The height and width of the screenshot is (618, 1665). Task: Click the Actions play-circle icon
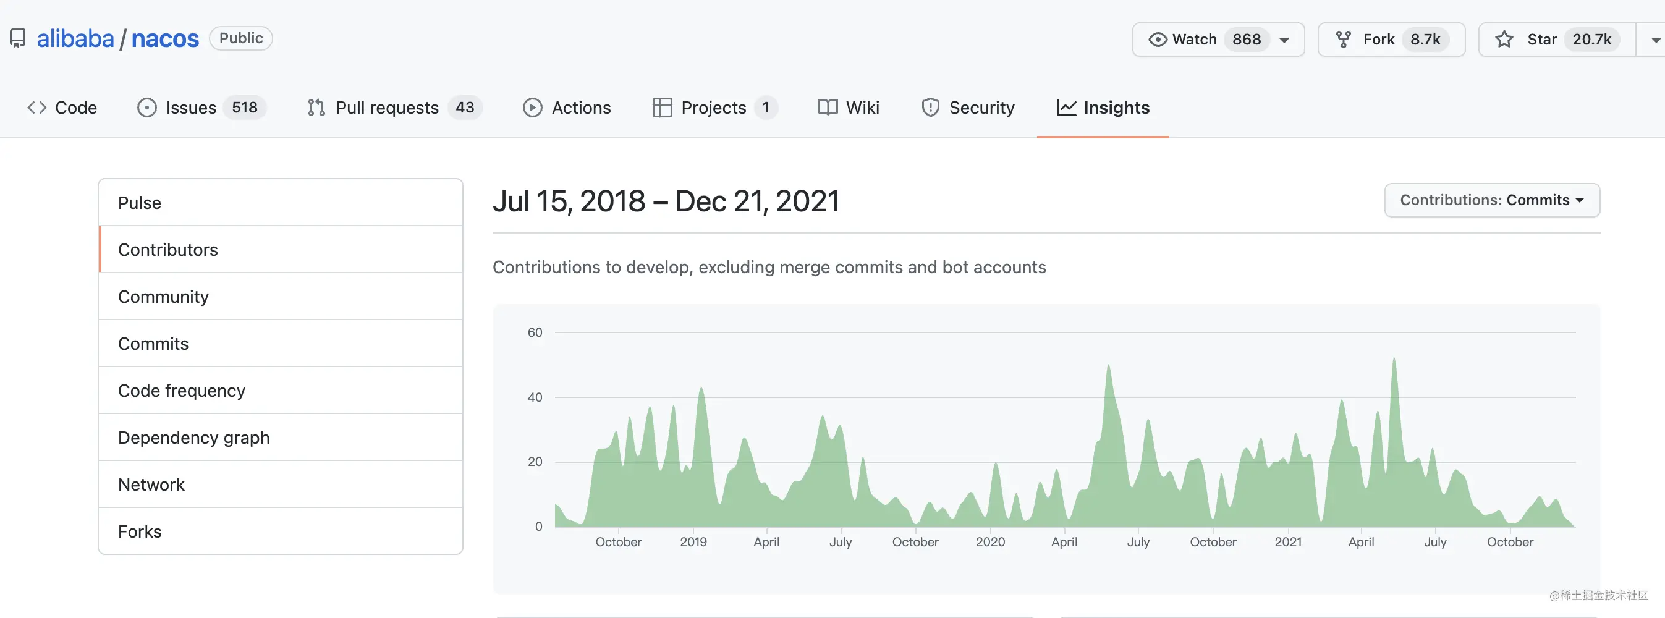[532, 108]
